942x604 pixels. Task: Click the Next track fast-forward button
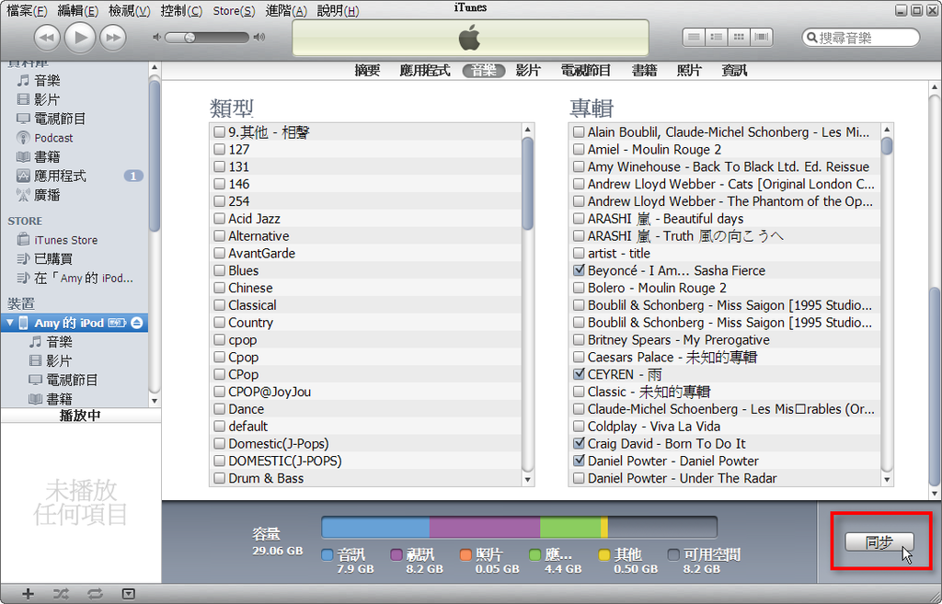pos(112,38)
